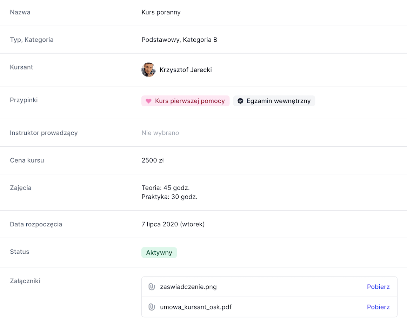Select the Kurs pierwszej pomocy badge

click(x=185, y=101)
